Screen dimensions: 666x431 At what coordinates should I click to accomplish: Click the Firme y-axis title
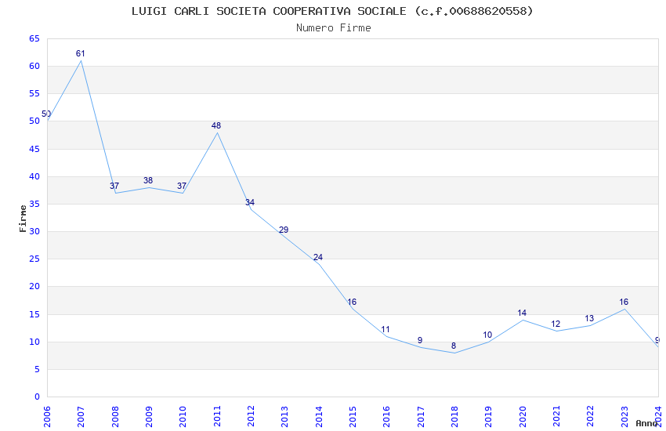tap(23, 219)
